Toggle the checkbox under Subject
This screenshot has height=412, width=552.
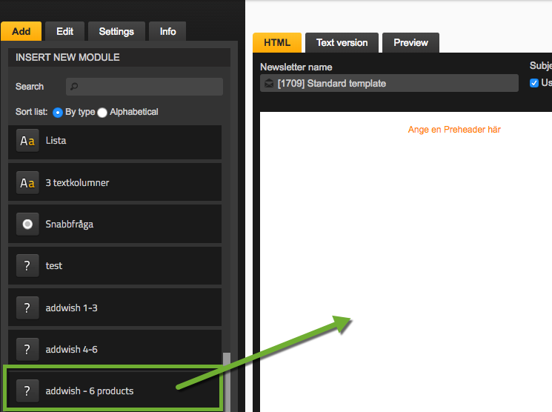[534, 83]
